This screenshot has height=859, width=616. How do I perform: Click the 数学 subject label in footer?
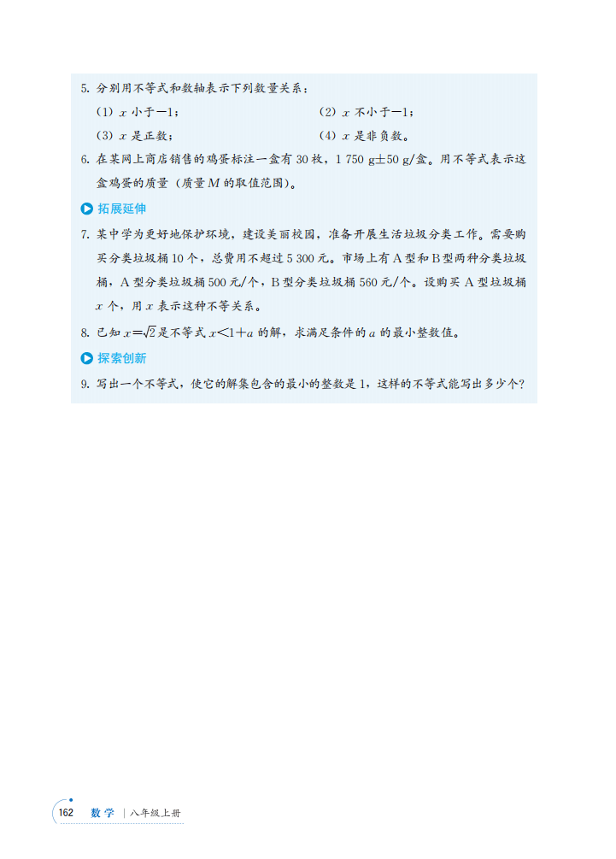point(103,813)
